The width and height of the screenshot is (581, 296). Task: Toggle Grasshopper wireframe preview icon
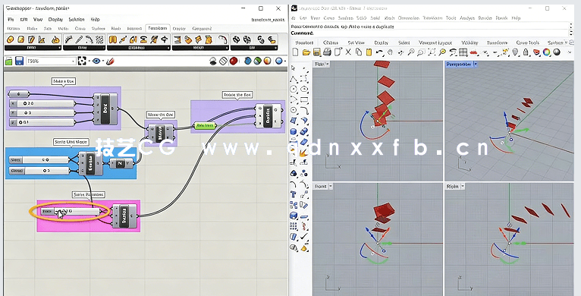coord(223,61)
